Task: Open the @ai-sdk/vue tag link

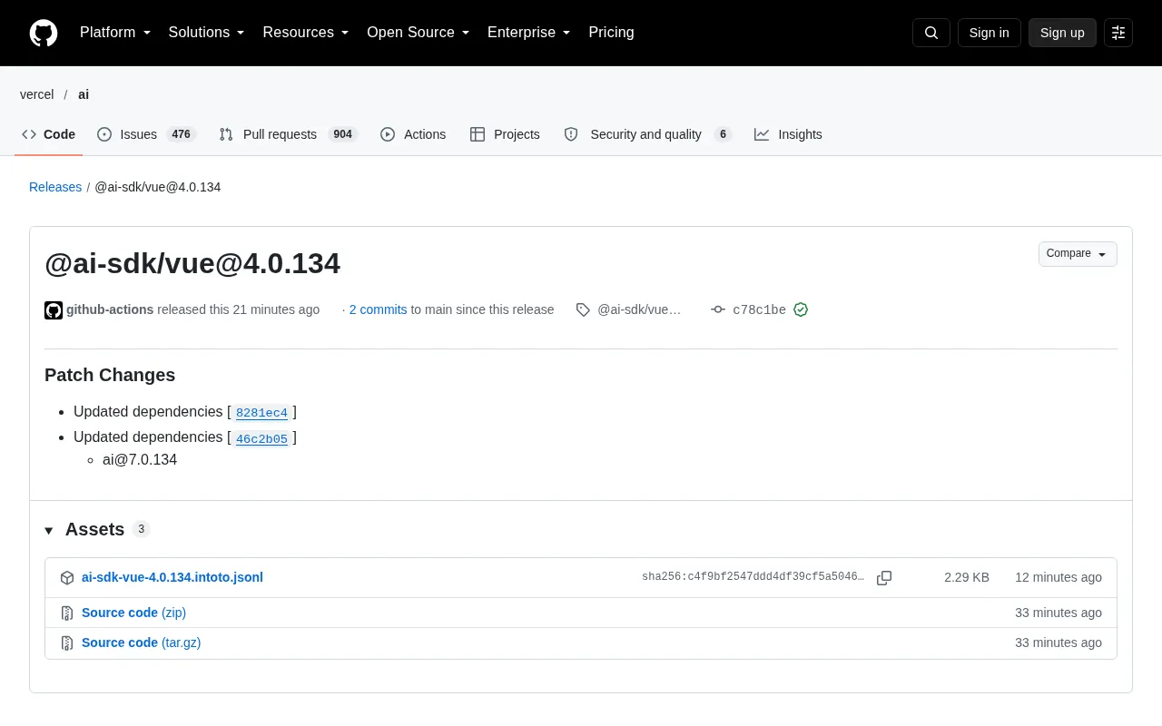Action: click(639, 309)
